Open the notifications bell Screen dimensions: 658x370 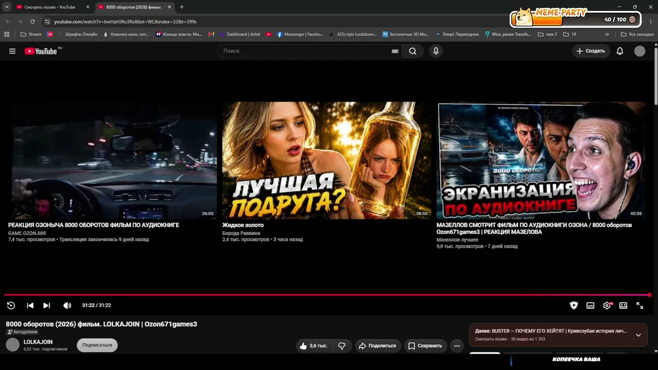(x=620, y=51)
